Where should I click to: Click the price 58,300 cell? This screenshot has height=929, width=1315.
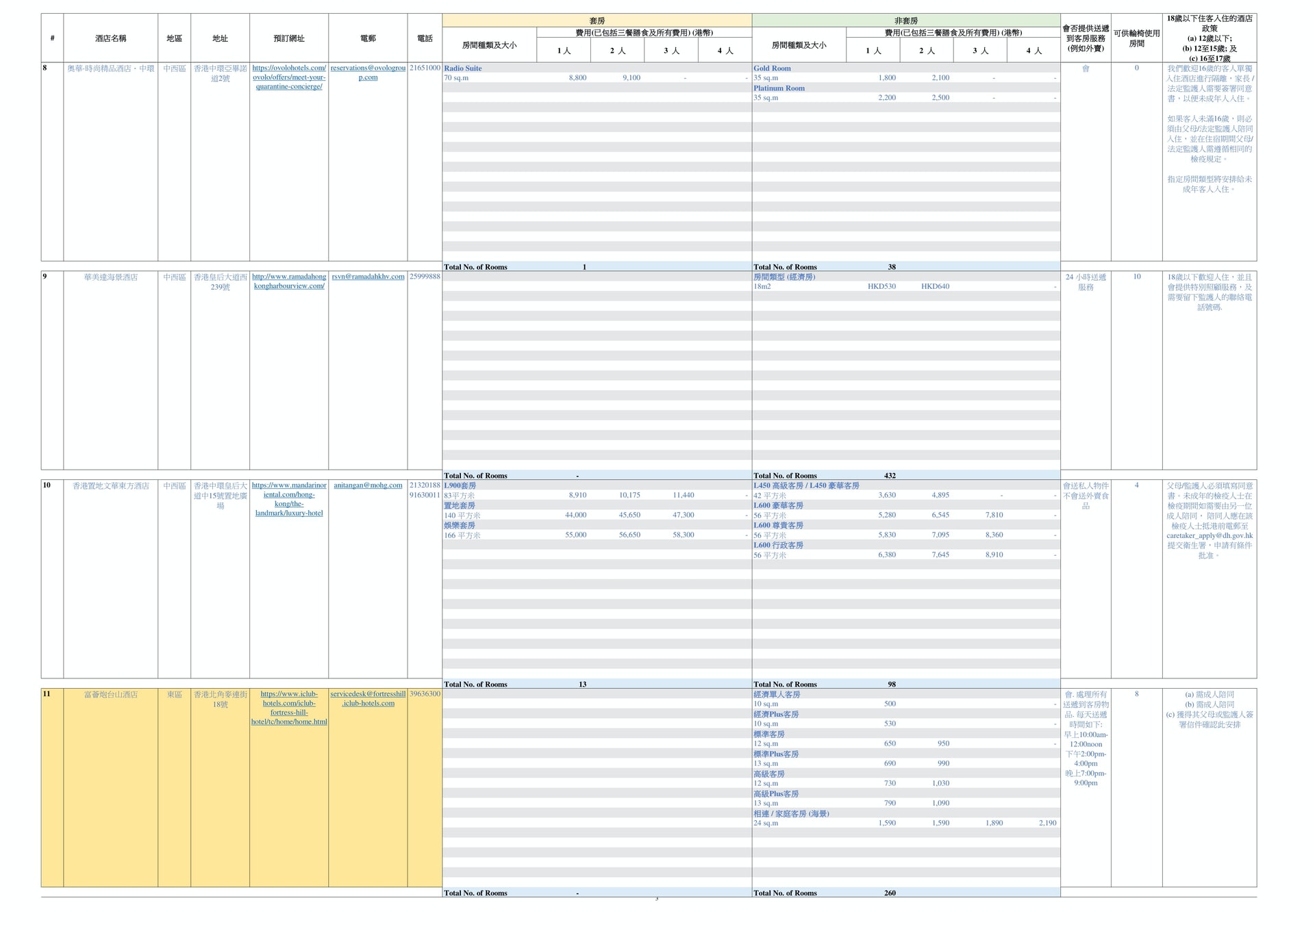[x=683, y=535]
